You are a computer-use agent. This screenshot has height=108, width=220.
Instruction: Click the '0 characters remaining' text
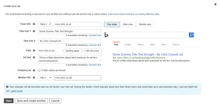76,36
